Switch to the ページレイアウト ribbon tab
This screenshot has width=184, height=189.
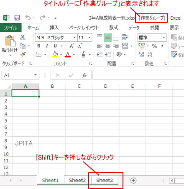click(84, 28)
